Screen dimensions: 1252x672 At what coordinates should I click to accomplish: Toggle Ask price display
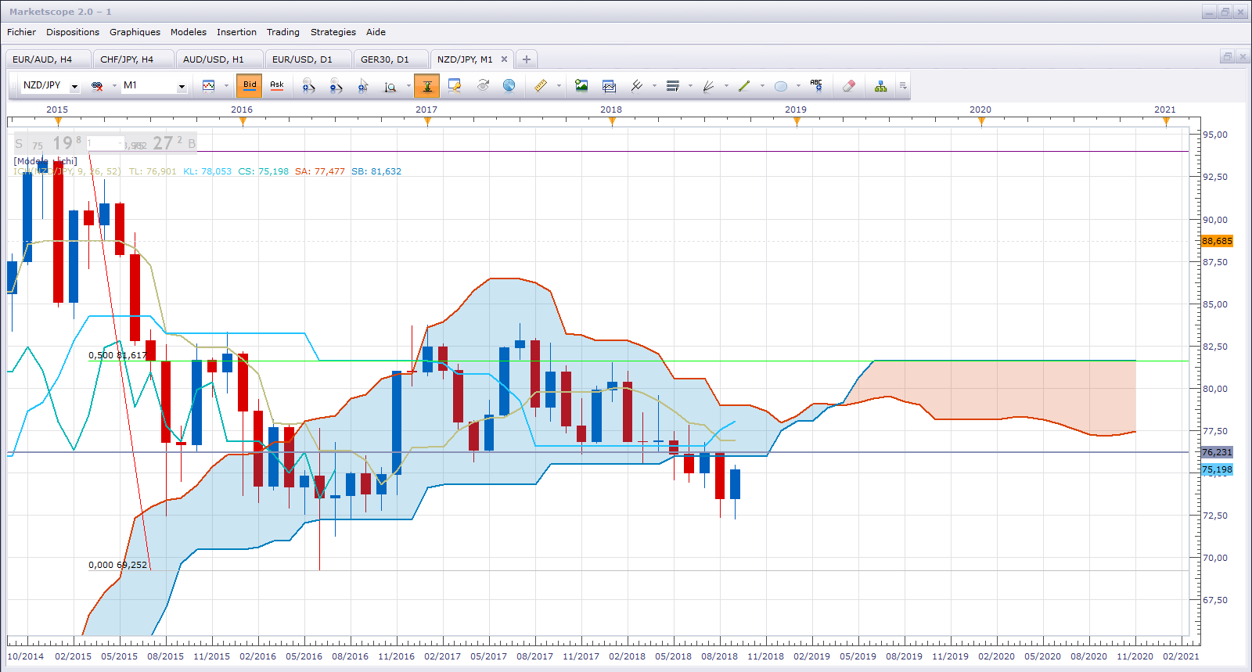coord(277,85)
